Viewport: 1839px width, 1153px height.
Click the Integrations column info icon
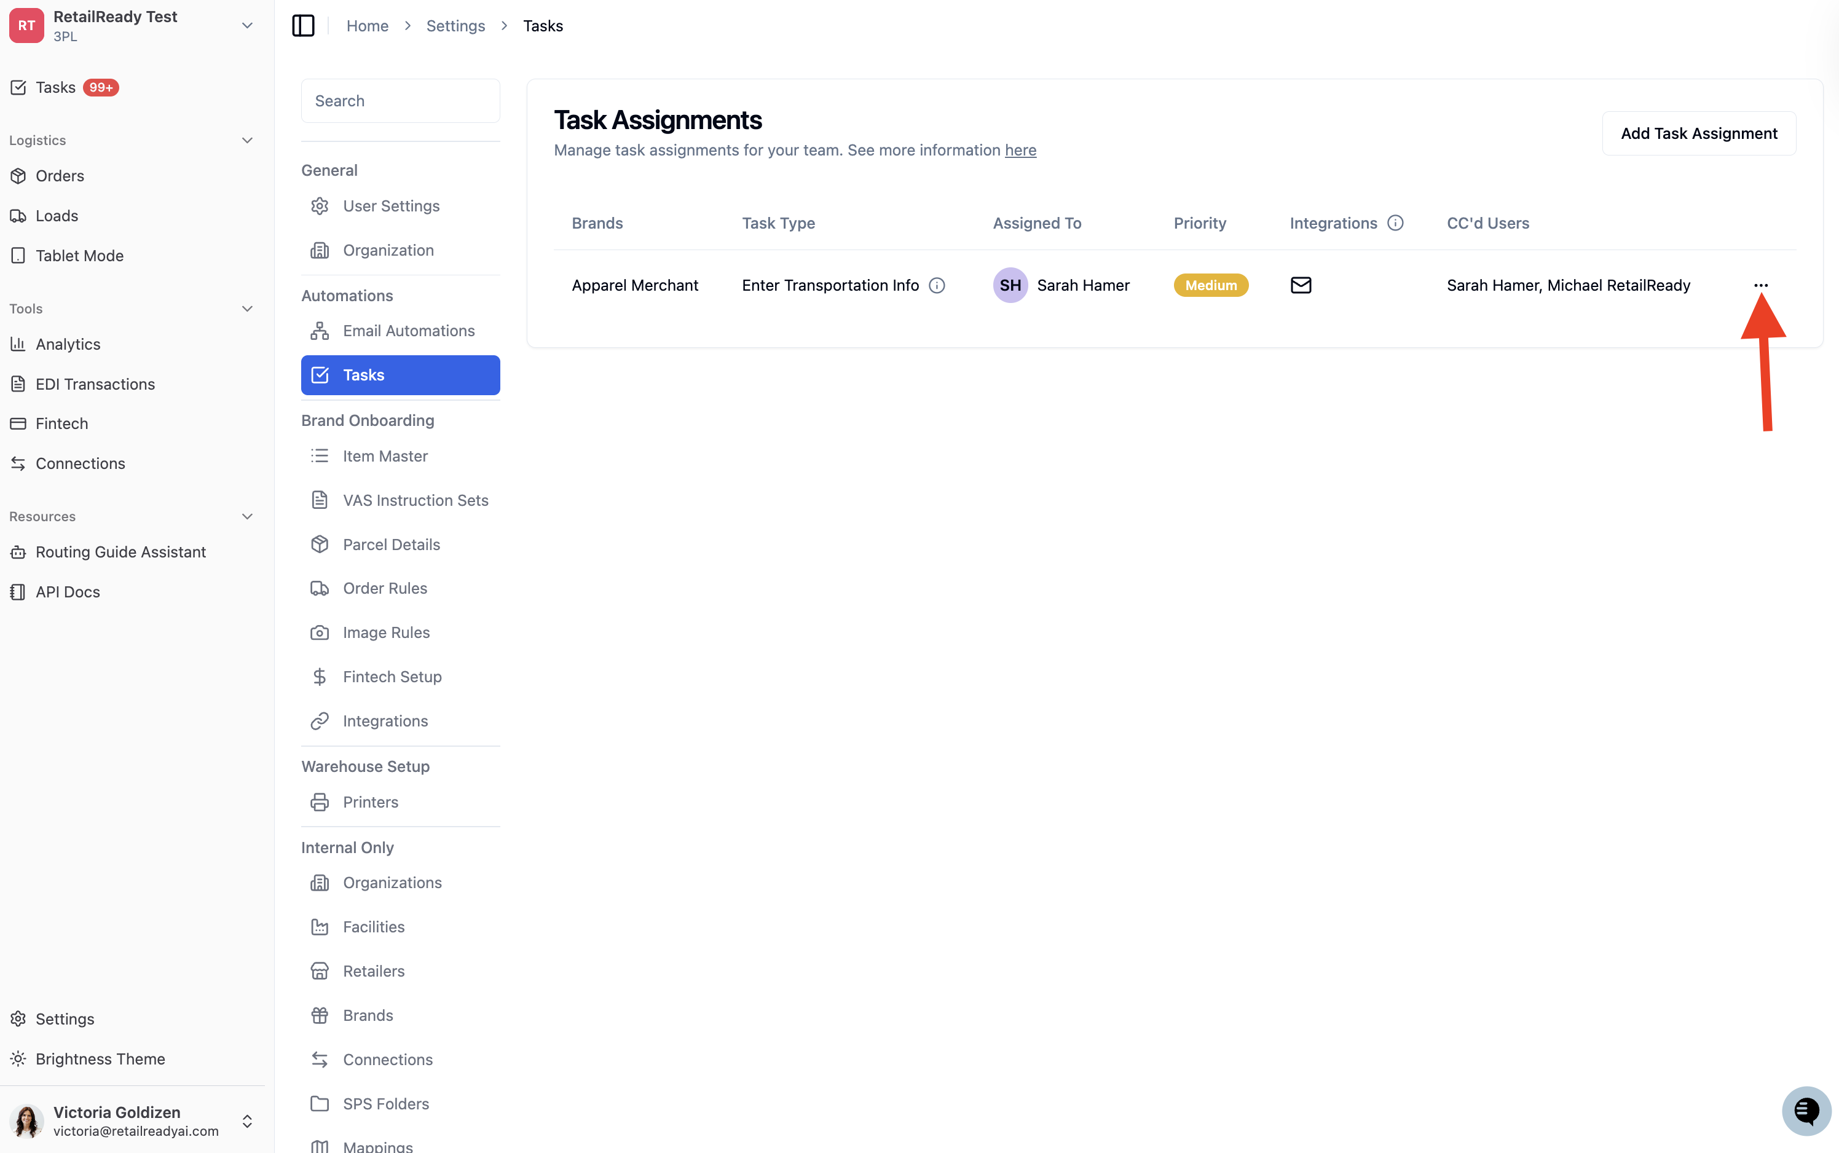(1395, 222)
